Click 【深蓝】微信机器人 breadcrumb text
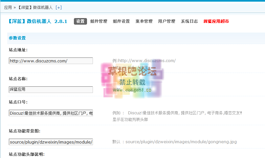Viewport: 265px width, 158px height. click(x=35, y=8)
